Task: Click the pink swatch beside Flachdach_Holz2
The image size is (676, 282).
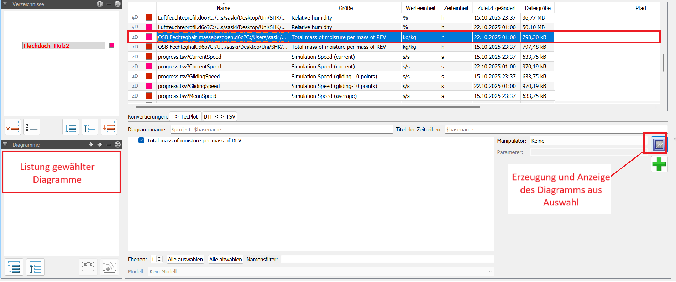Action: click(112, 45)
